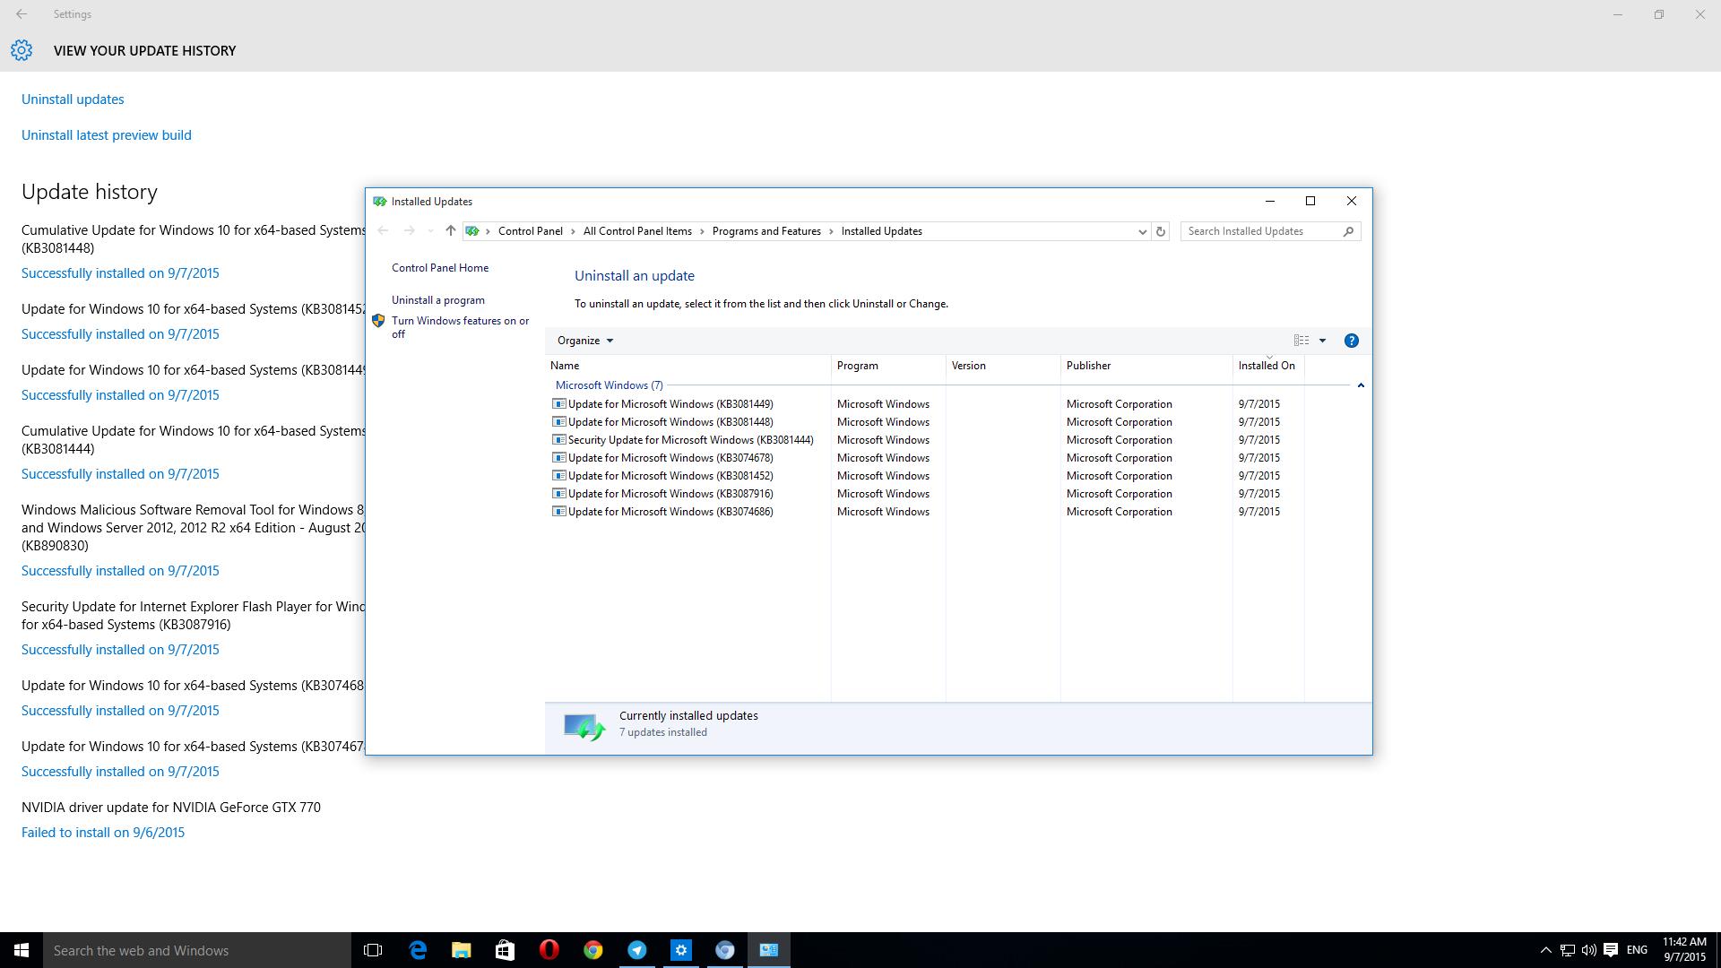Navigate up one level in Installed Updates
1721x968 pixels.
[450, 231]
